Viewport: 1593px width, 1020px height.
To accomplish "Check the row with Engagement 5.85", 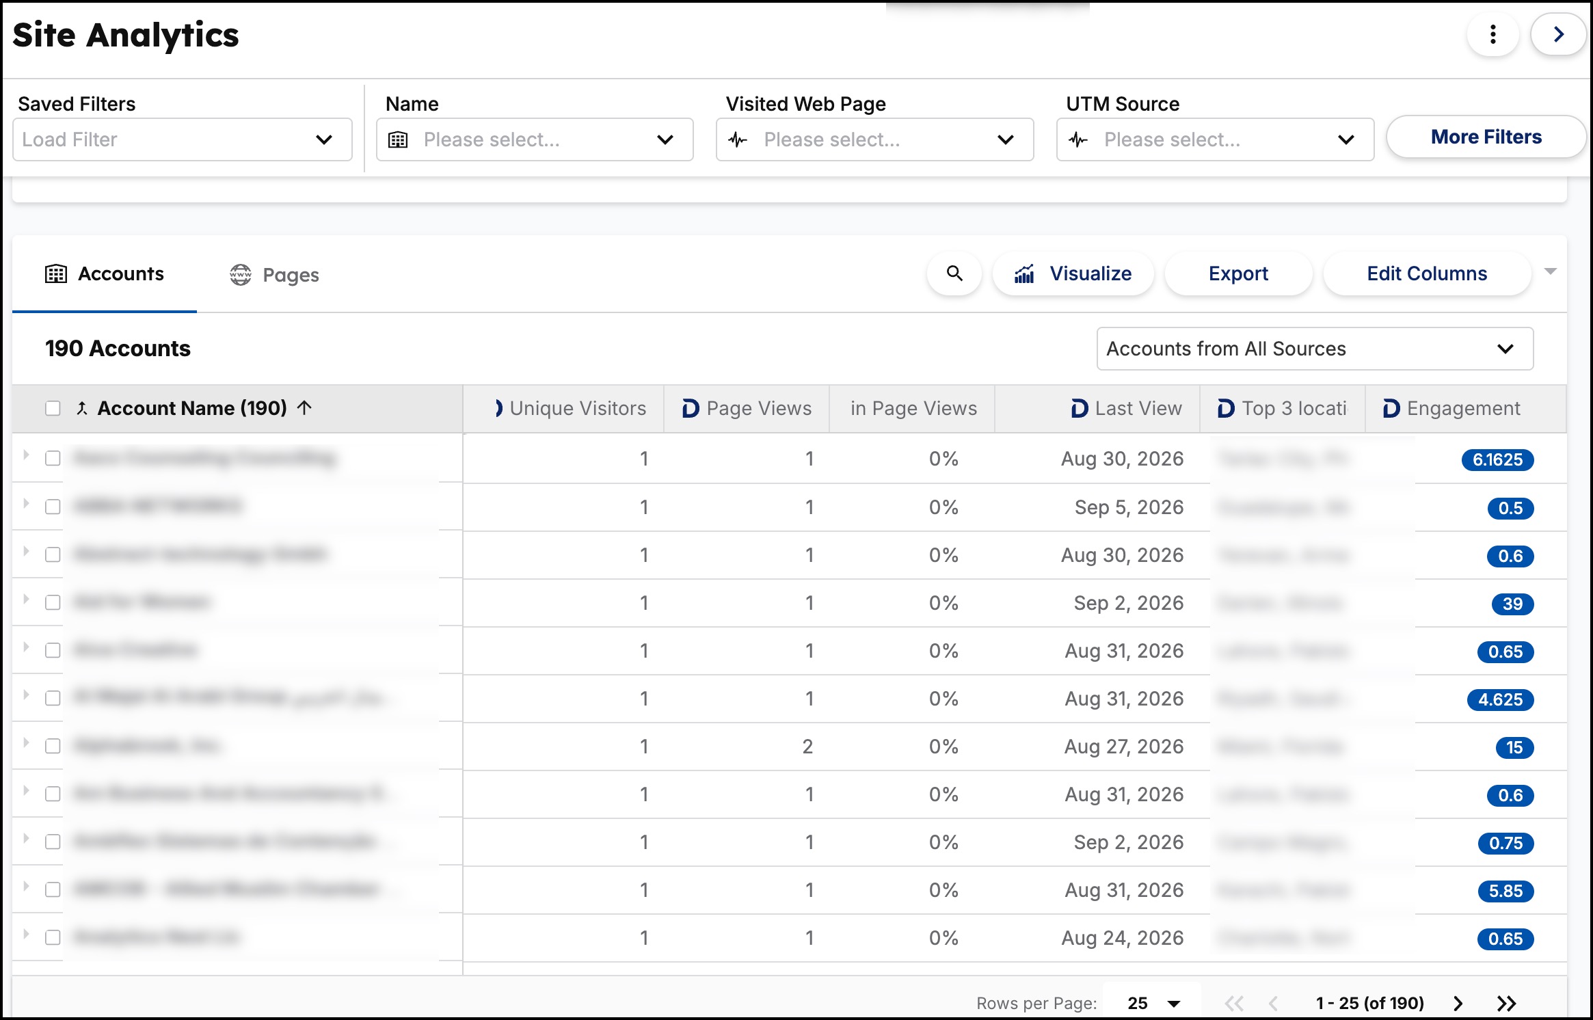I will tap(53, 889).
